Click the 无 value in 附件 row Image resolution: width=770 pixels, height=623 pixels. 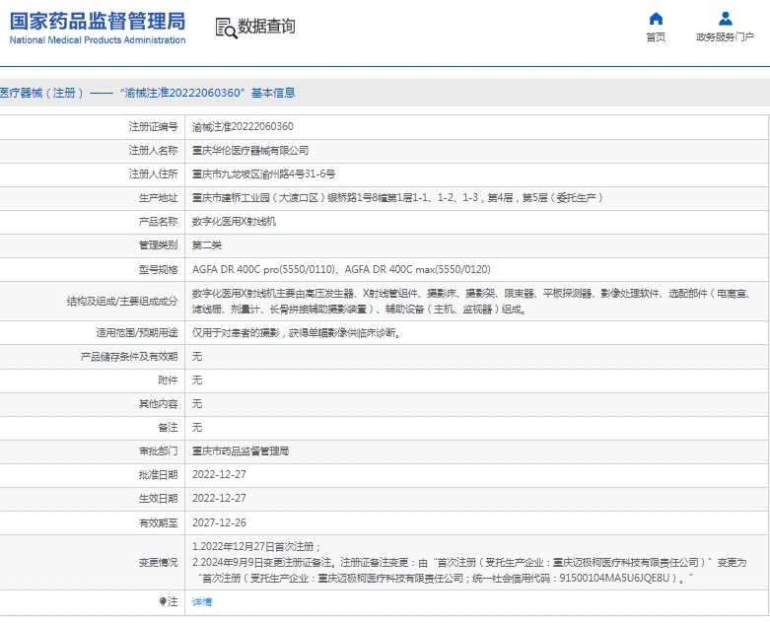tap(197, 380)
